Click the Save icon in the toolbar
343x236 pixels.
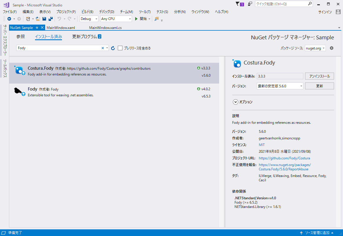tap(44, 19)
